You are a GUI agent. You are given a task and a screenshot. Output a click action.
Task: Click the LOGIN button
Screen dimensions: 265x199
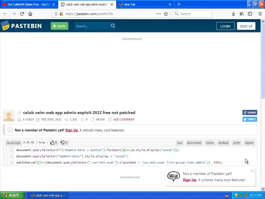225,26
